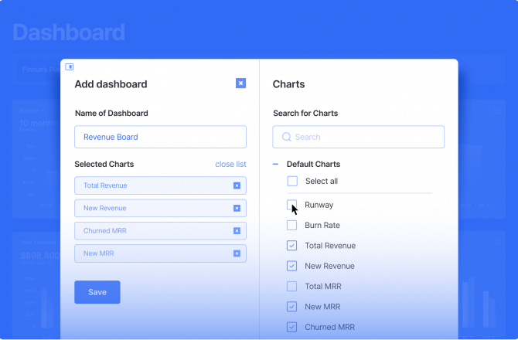This screenshot has height=340, width=518.
Task: Remove Total Revenue from selected charts
Action: pyautogui.click(x=237, y=185)
